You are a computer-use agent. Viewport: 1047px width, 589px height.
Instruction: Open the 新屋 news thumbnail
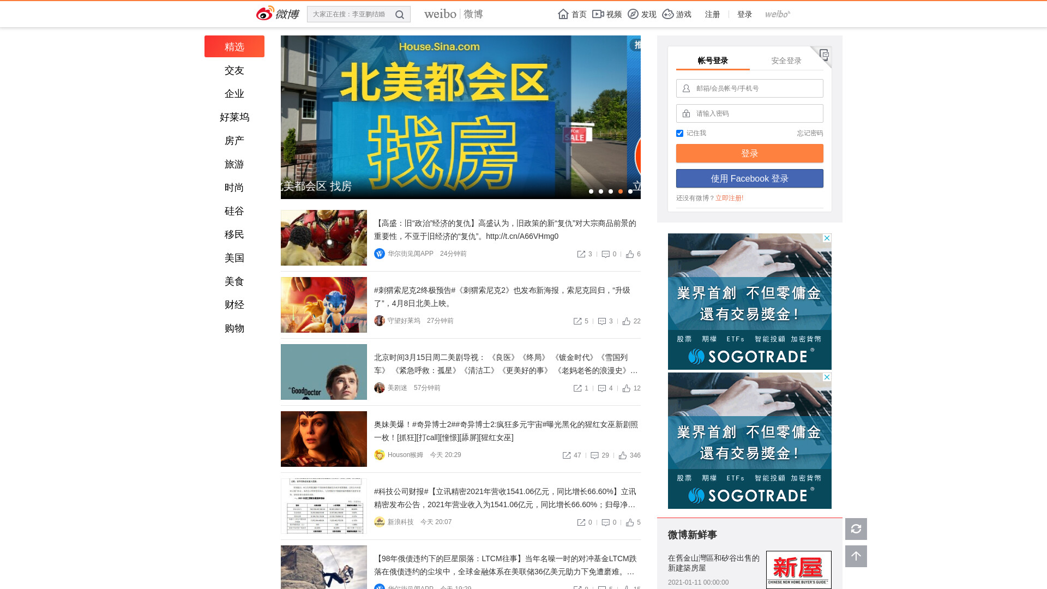[x=799, y=569]
